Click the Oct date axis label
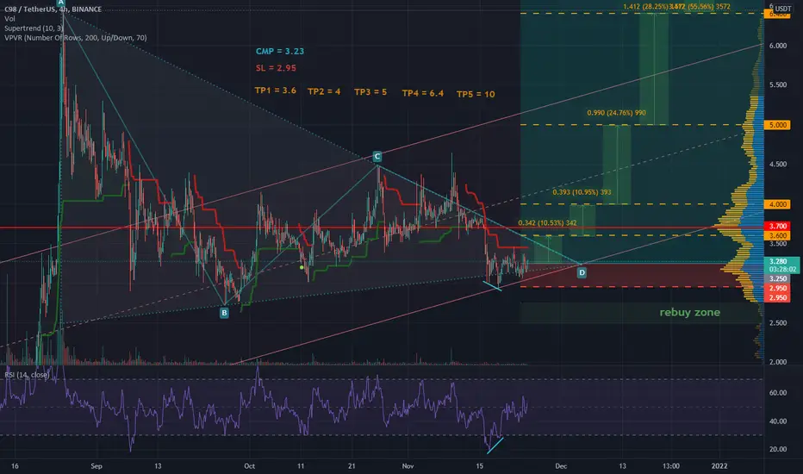 point(249,466)
